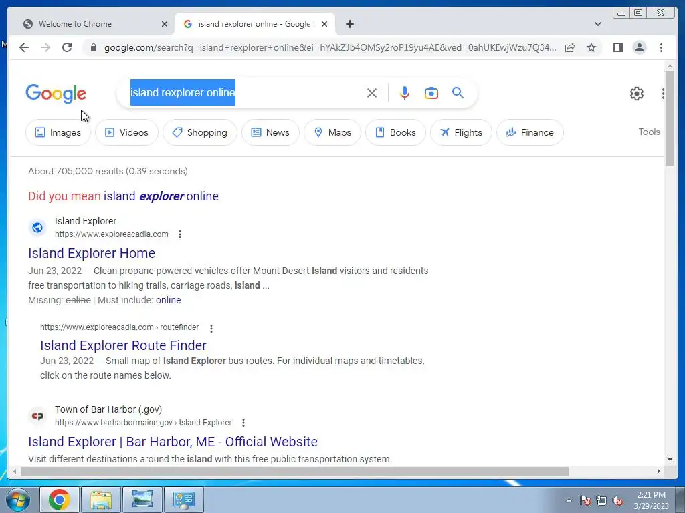Go back using the browser back arrow
The image size is (685, 513).
tap(24, 47)
